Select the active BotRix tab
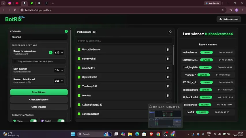 tap(24, 3)
